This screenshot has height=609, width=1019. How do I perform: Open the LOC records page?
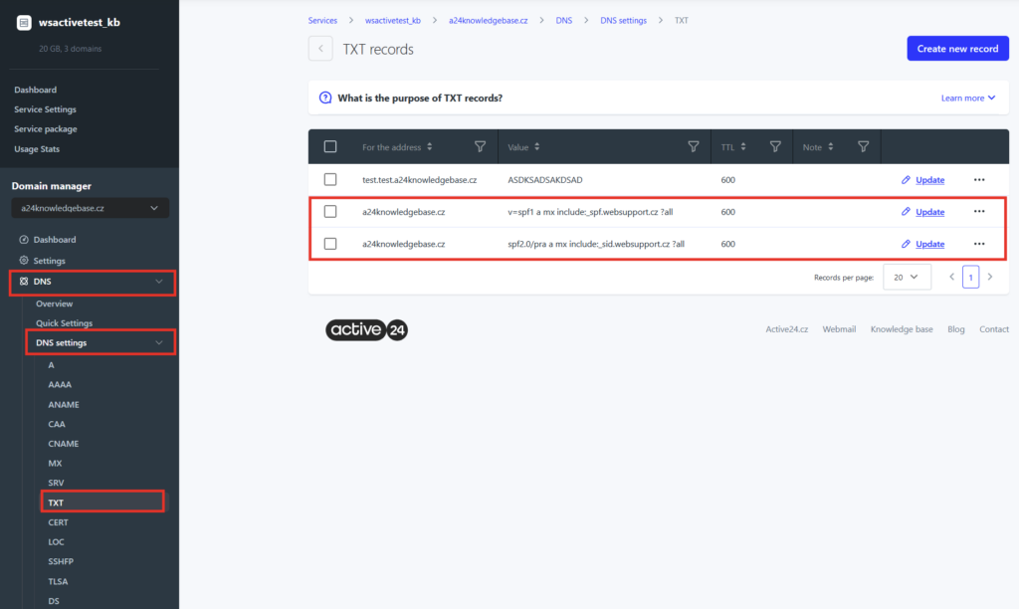(x=56, y=542)
